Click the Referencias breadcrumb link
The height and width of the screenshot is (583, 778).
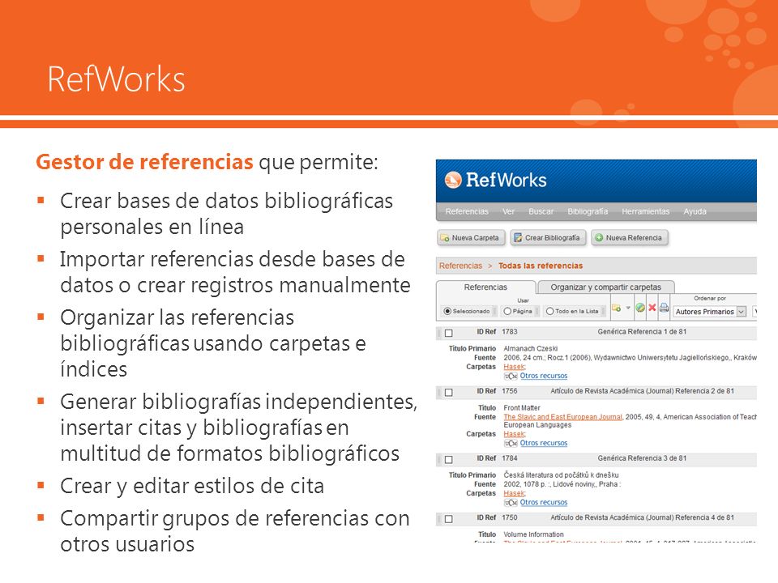coord(460,266)
